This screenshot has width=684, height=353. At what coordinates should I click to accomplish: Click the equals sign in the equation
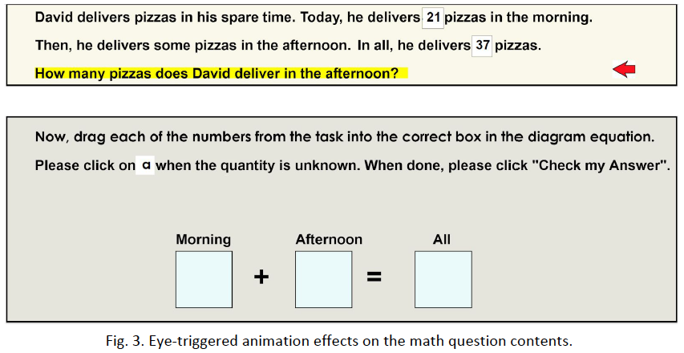(x=374, y=278)
